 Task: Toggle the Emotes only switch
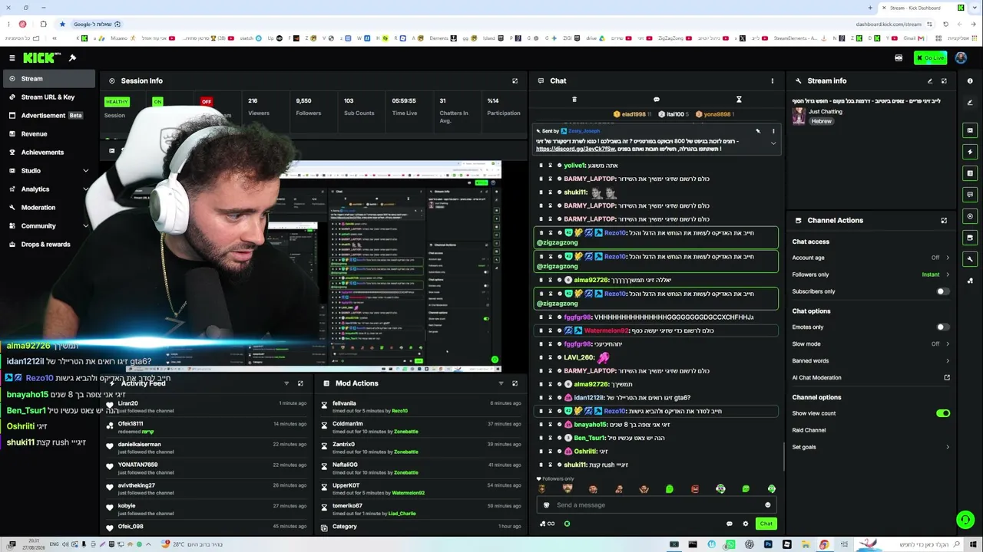click(942, 327)
